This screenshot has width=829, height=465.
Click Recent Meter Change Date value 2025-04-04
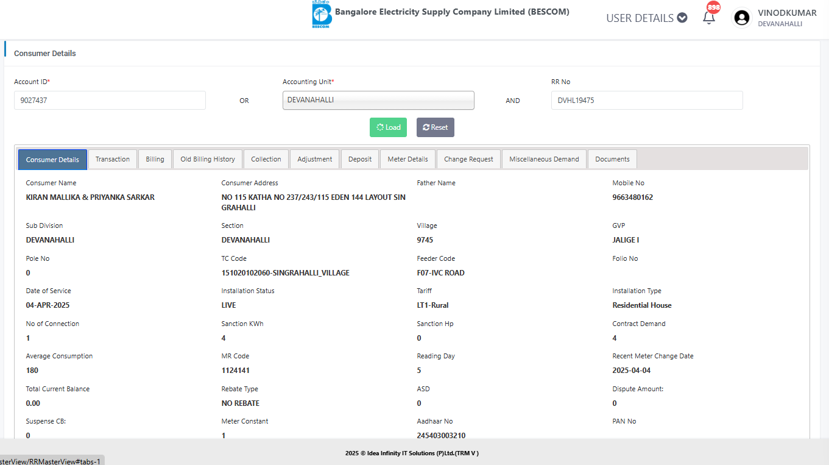tap(632, 371)
